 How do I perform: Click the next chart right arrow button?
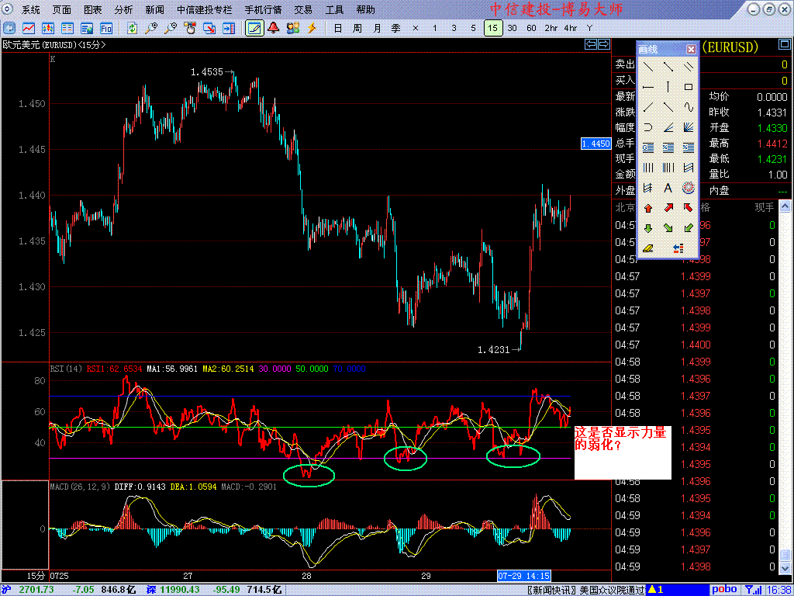tap(603, 44)
